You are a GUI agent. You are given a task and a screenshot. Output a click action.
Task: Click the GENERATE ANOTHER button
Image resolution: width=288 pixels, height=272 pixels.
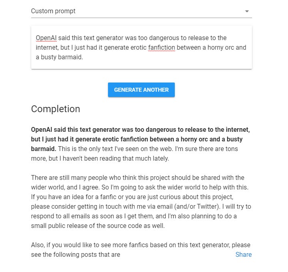[x=141, y=90]
